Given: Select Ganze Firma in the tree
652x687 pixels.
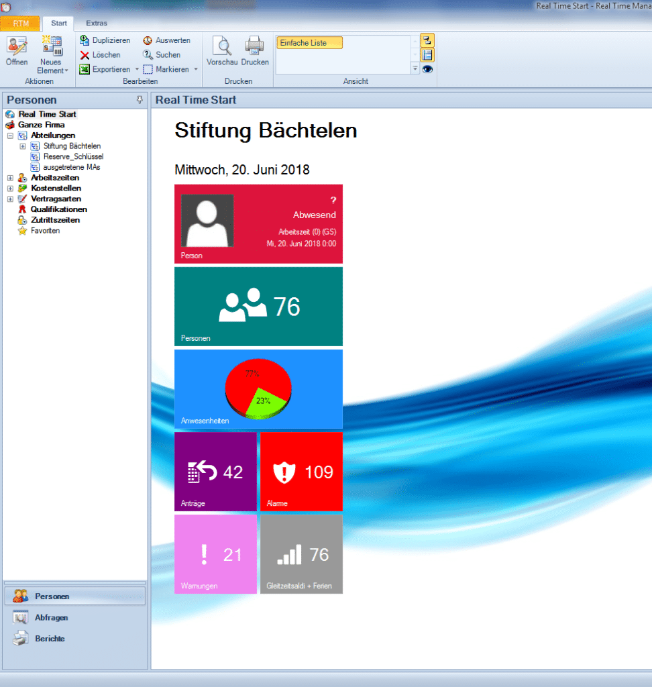Looking at the screenshot, I should click(41, 125).
